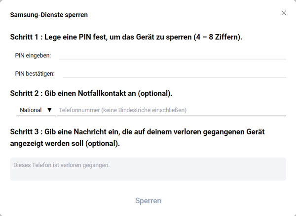Open the National country code dropdown
Viewport: 296px width, 216px height.
click(x=36, y=110)
